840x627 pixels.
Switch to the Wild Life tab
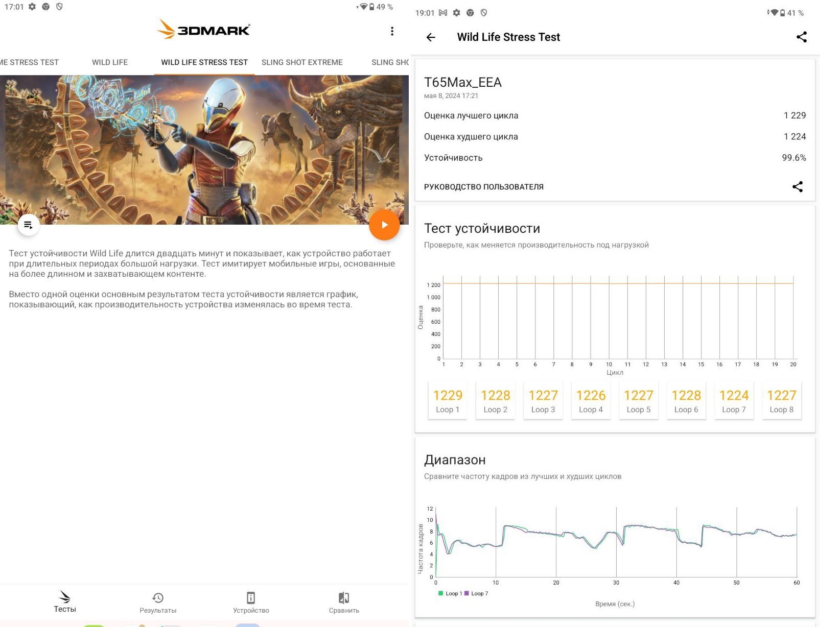pos(110,62)
